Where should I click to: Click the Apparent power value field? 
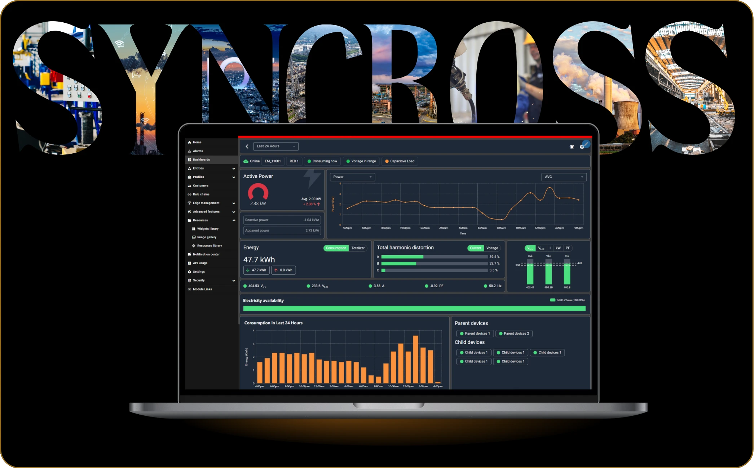tap(282, 231)
